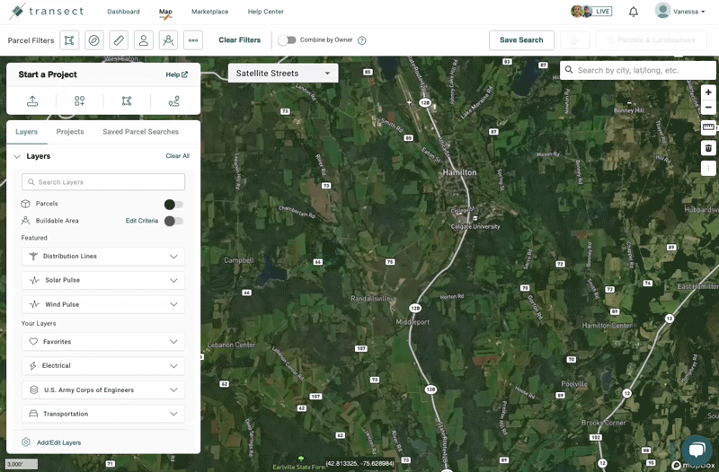Image resolution: width=719 pixels, height=472 pixels.
Task: Click the trash delete icon on map
Action: [708, 148]
